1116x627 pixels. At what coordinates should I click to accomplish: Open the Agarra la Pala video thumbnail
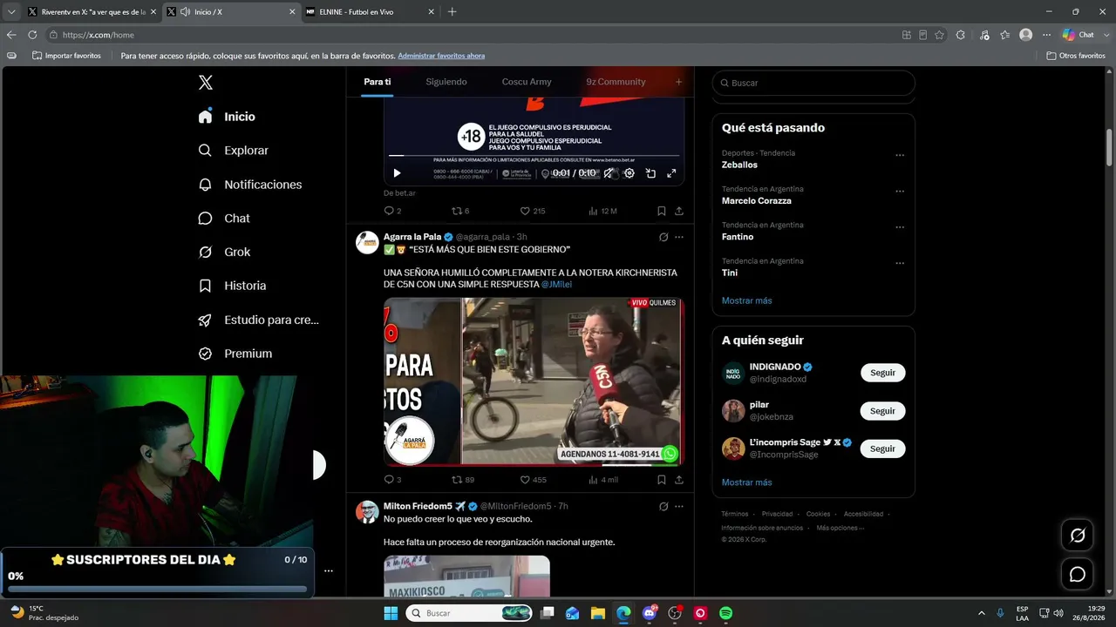pyautogui.click(x=534, y=381)
